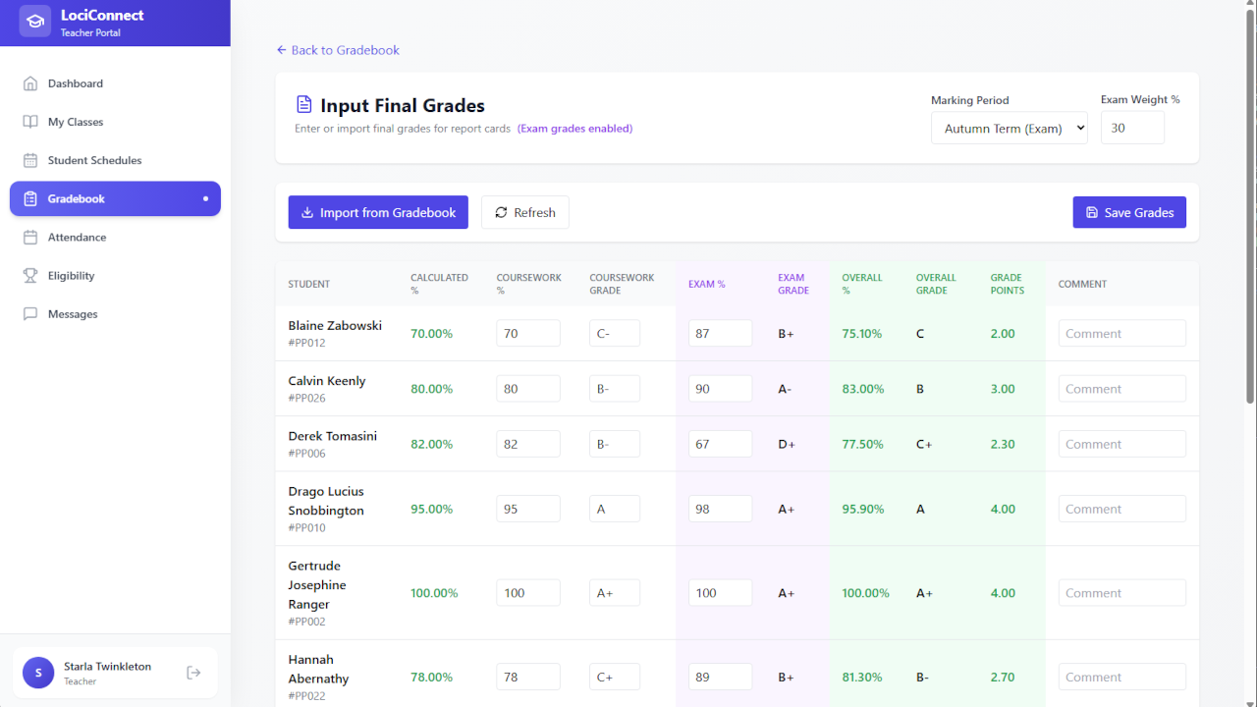Open the Gradebook menu item
This screenshot has width=1257, height=707.
pos(115,198)
